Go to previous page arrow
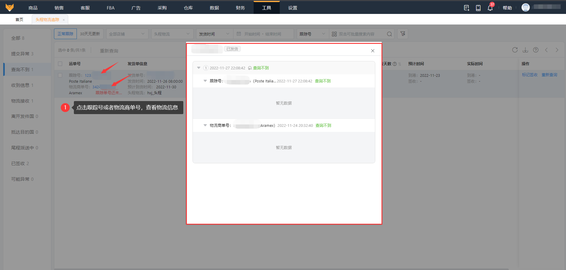Image resolution: width=566 pixels, height=270 pixels. (546, 50)
